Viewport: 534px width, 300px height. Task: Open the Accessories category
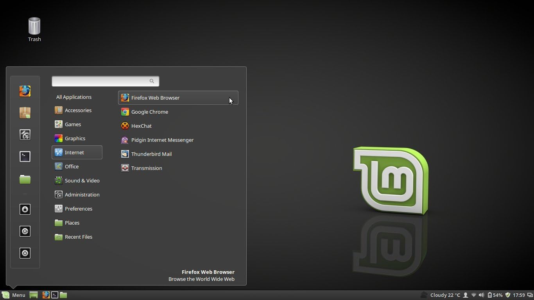(x=77, y=110)
